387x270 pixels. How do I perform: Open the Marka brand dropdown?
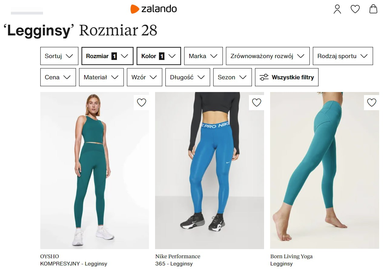[x=203, y=56]
